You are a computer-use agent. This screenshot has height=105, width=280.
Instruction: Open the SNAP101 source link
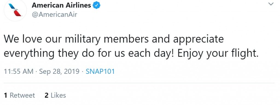click(x=100, y=72)
